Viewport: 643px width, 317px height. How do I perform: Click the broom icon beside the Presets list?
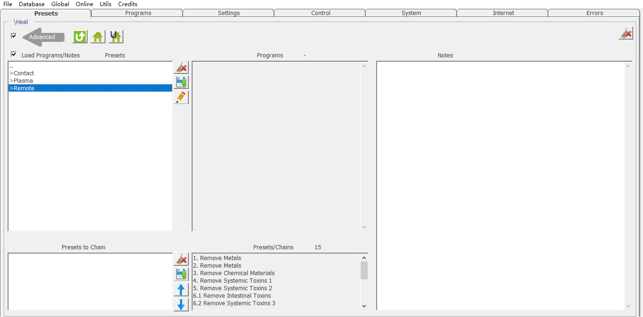pos(181,68)
